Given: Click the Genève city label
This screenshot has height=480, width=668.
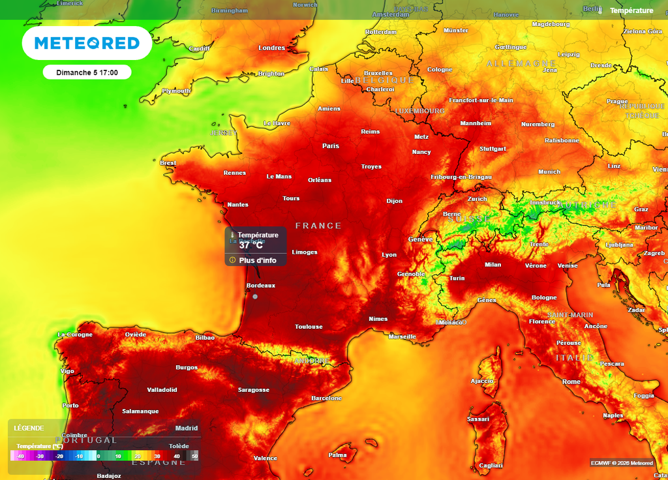Looking at the screenshot, I should 421,239.
